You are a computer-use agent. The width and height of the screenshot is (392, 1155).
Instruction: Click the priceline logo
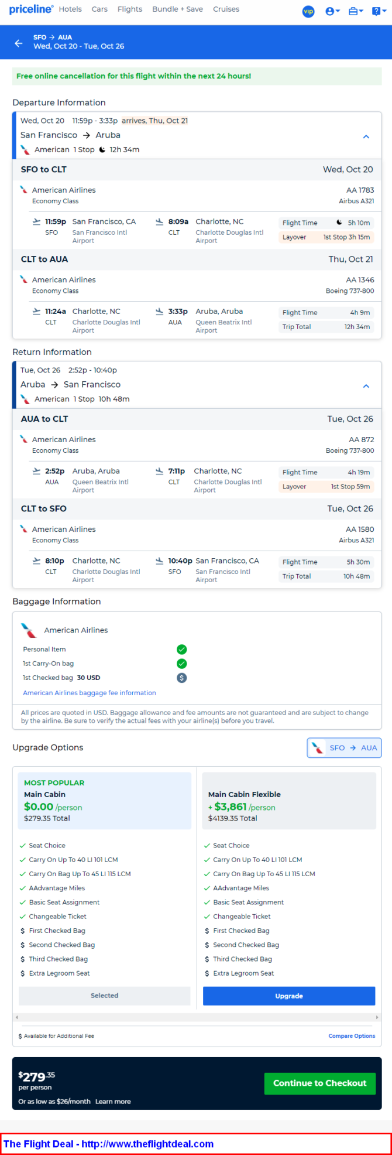pos(30,9)
